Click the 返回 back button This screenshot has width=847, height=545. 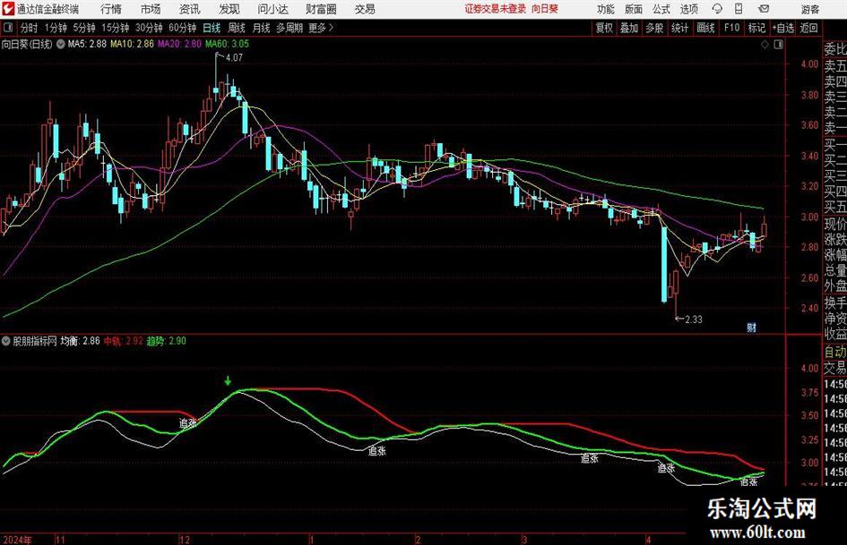click(x=808, y=28)
